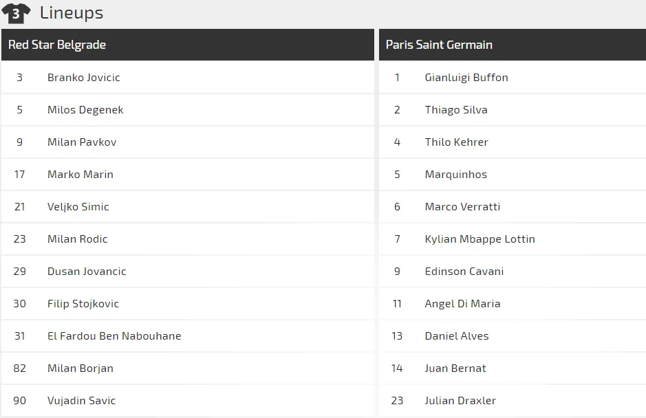
Task: Click the jersey icon beside Lineups
Action: [16, 13]
